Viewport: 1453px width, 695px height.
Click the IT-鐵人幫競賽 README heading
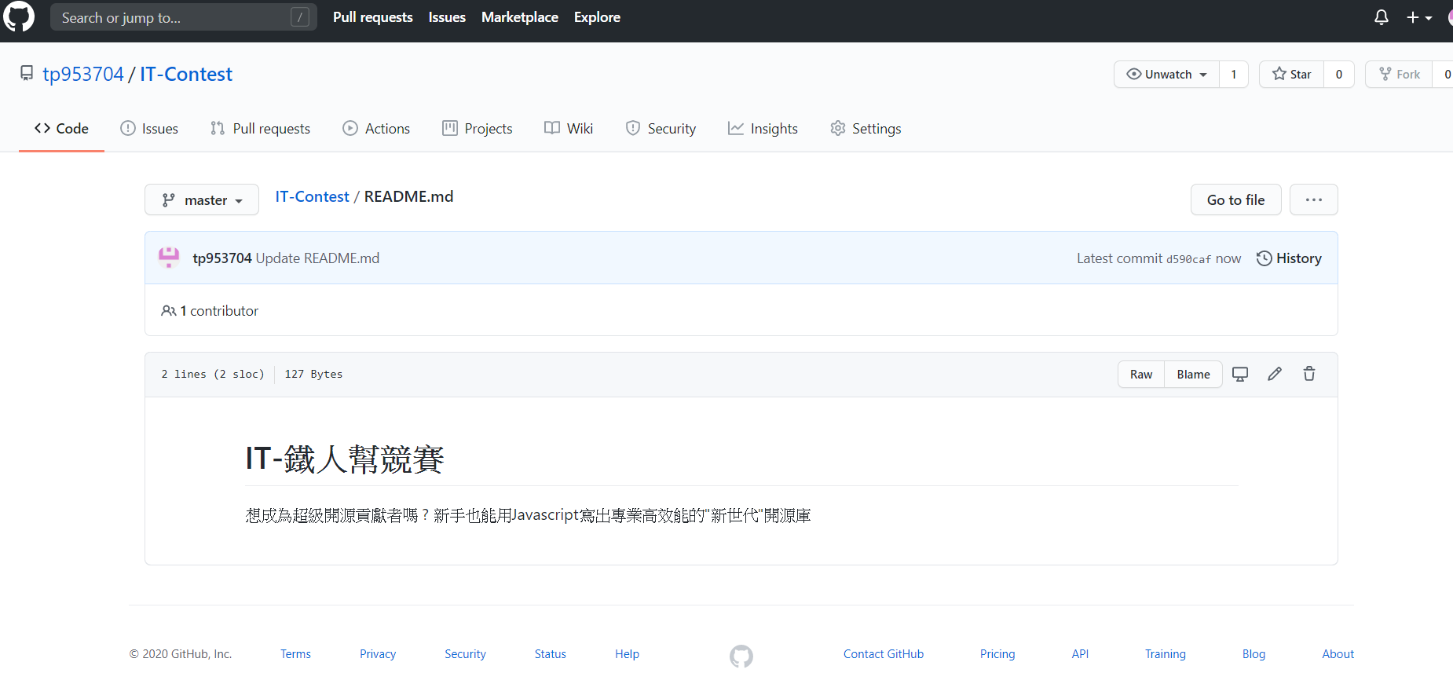coord(345,459)
